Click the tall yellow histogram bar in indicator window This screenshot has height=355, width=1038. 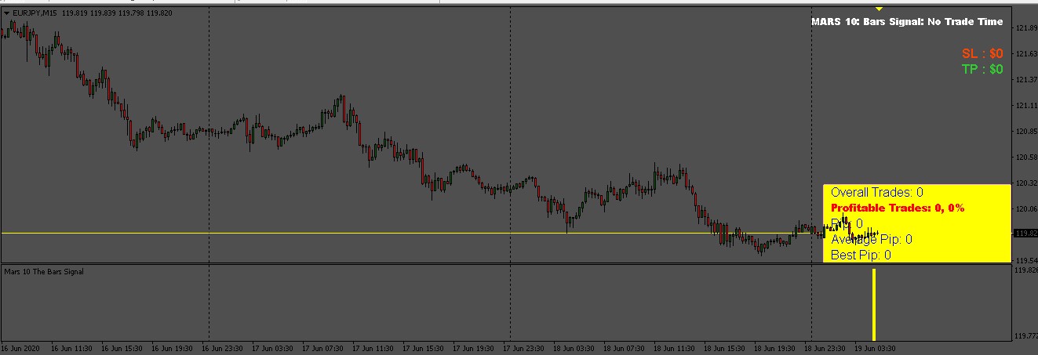[874, 305]
